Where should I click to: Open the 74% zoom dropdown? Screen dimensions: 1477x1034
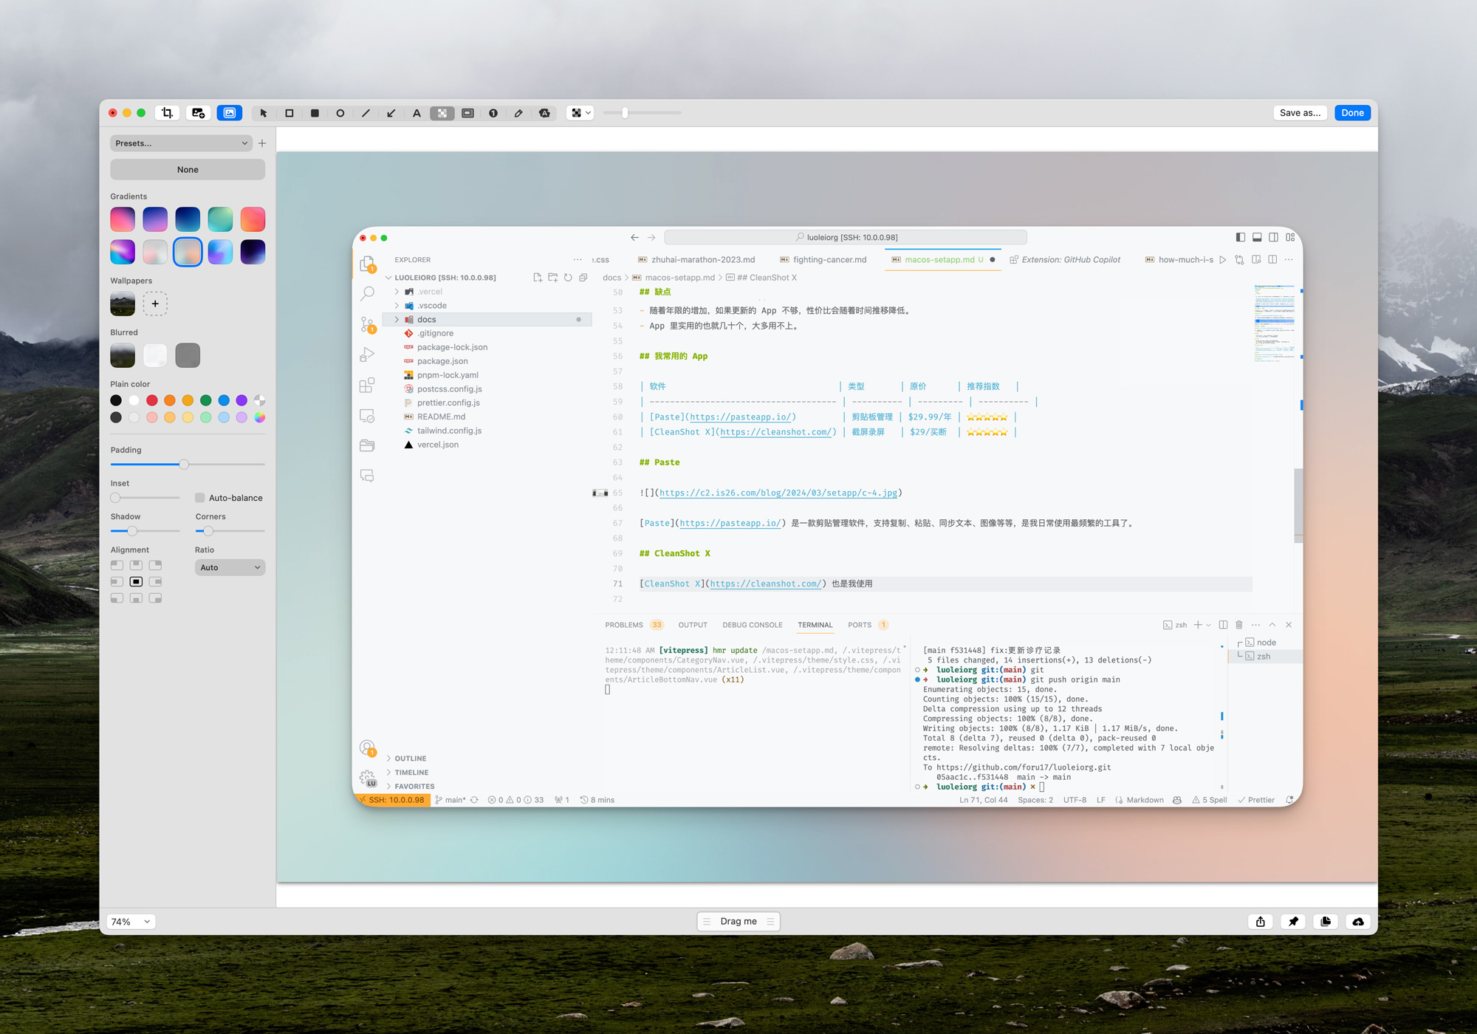coord(131,922)
